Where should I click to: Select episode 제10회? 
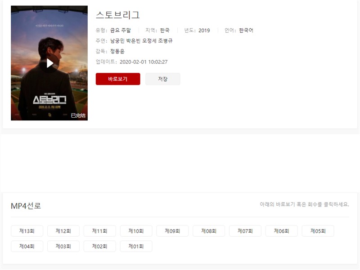[x=136, y=231]
